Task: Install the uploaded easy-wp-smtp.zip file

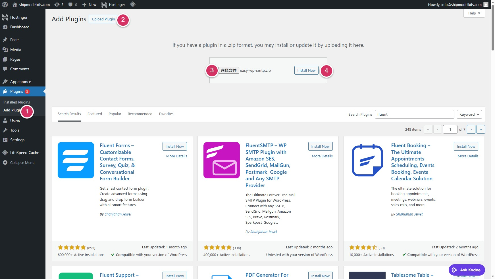Action: 306,70
